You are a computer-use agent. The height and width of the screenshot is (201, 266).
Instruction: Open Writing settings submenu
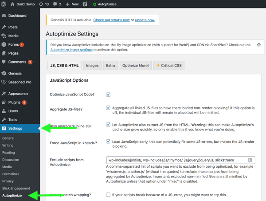[x=8, y=146]
